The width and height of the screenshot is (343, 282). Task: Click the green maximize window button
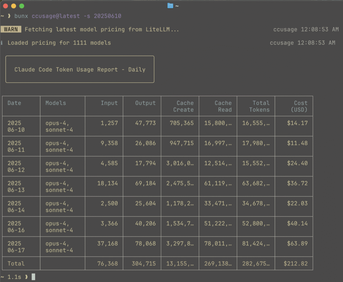point(21,6)
